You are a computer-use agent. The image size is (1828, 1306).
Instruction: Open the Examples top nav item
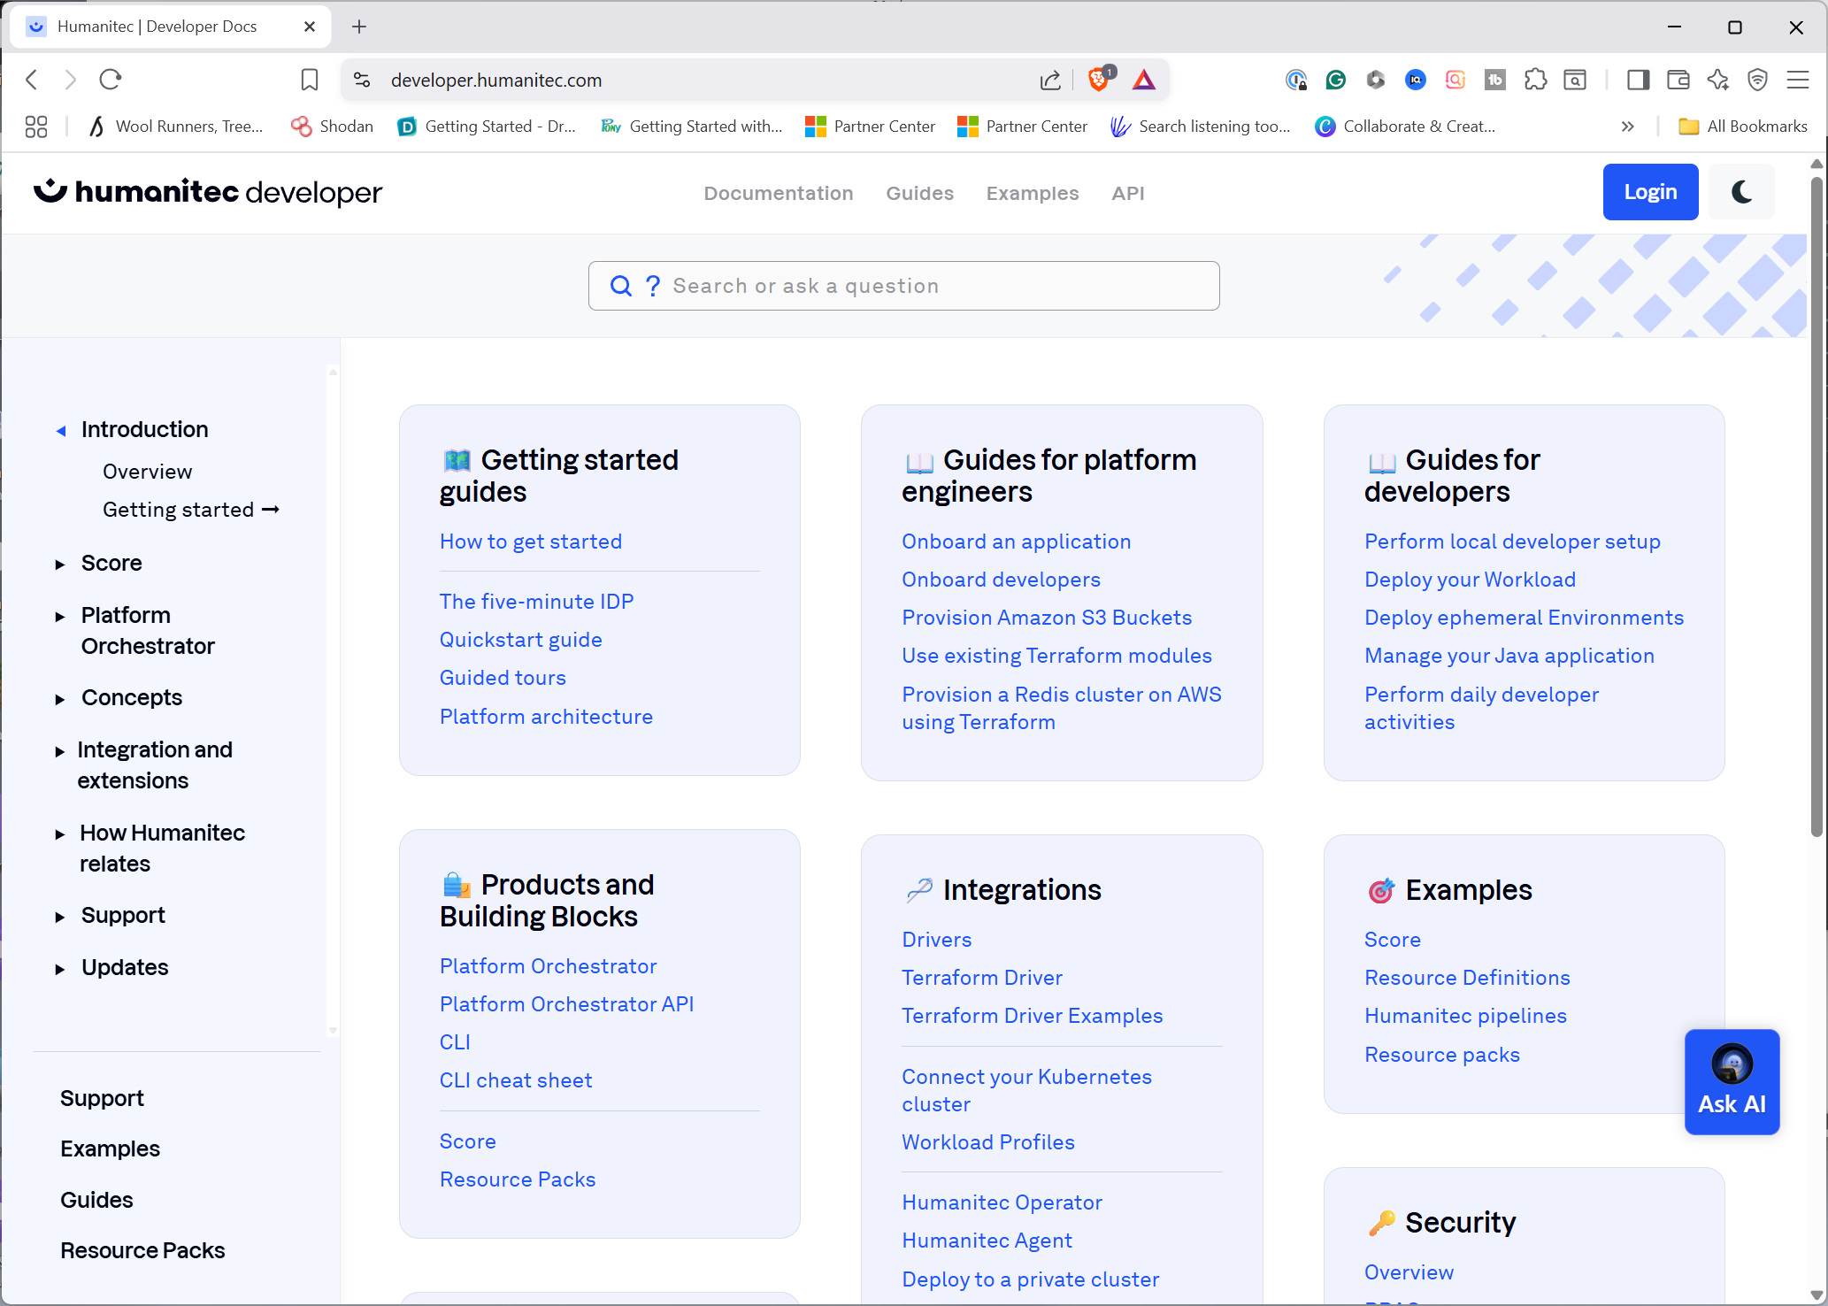pos(1033,193)
